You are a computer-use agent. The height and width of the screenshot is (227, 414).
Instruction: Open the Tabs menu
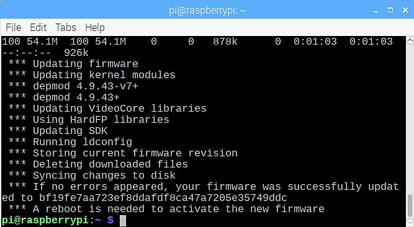[x=66, y=27]
